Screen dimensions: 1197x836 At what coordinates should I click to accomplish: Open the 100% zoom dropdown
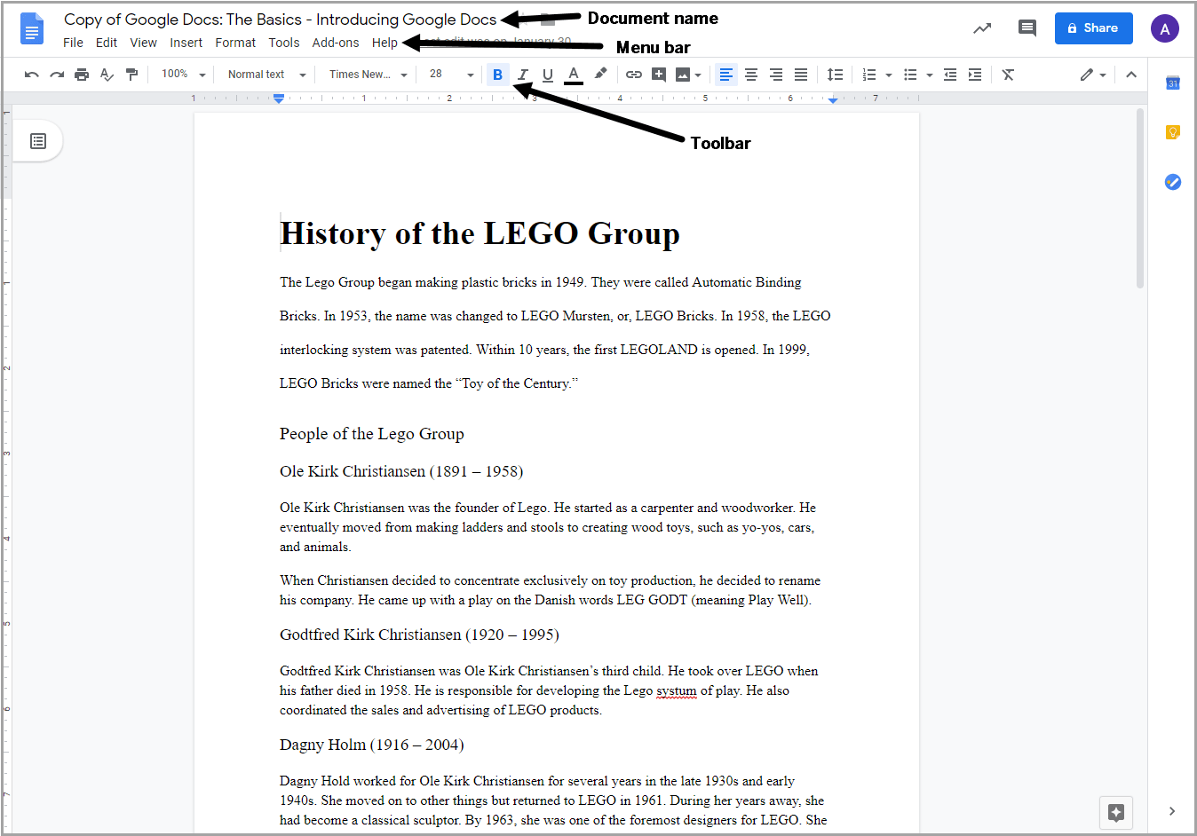pyautogui.click(x=184, y=75)
